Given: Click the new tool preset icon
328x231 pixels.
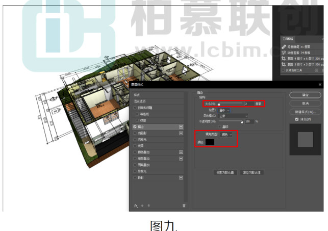Looking at the screenshot, I should coord(316,70).
